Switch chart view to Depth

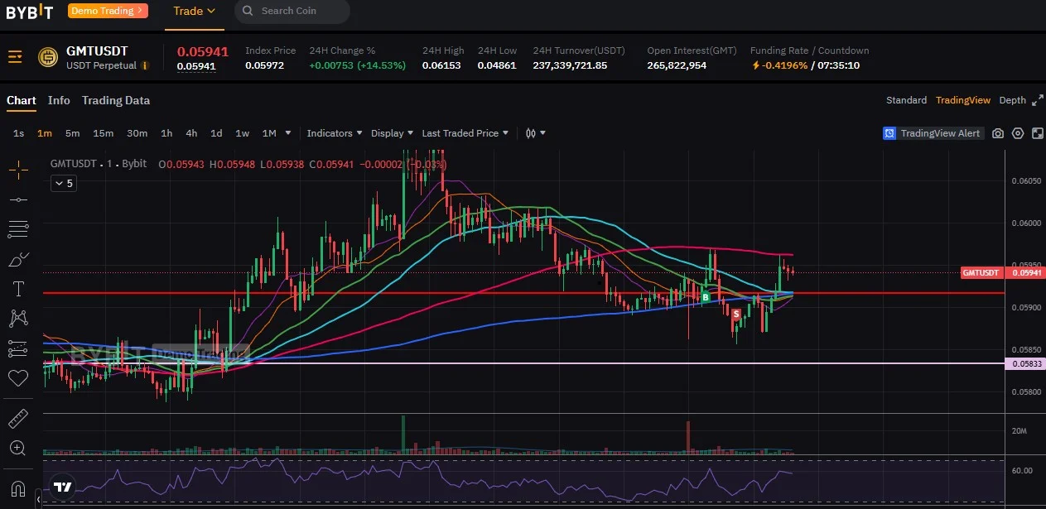1012,100
